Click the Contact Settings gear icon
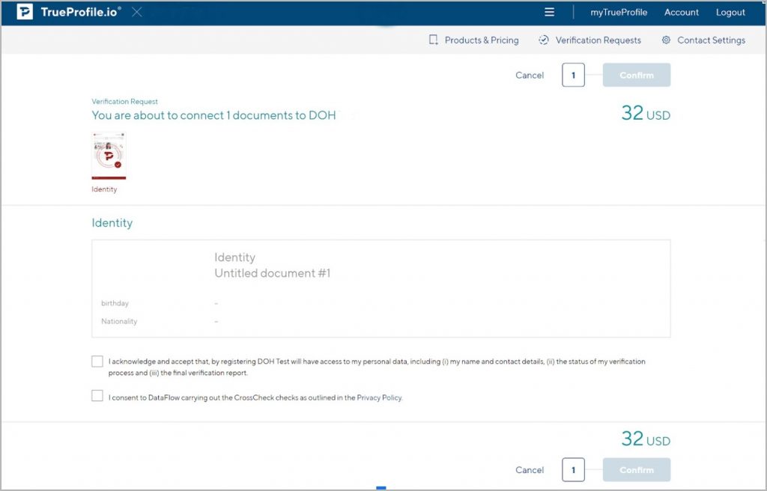This screenshot has height=491, width=767. (x=666, y=40)
